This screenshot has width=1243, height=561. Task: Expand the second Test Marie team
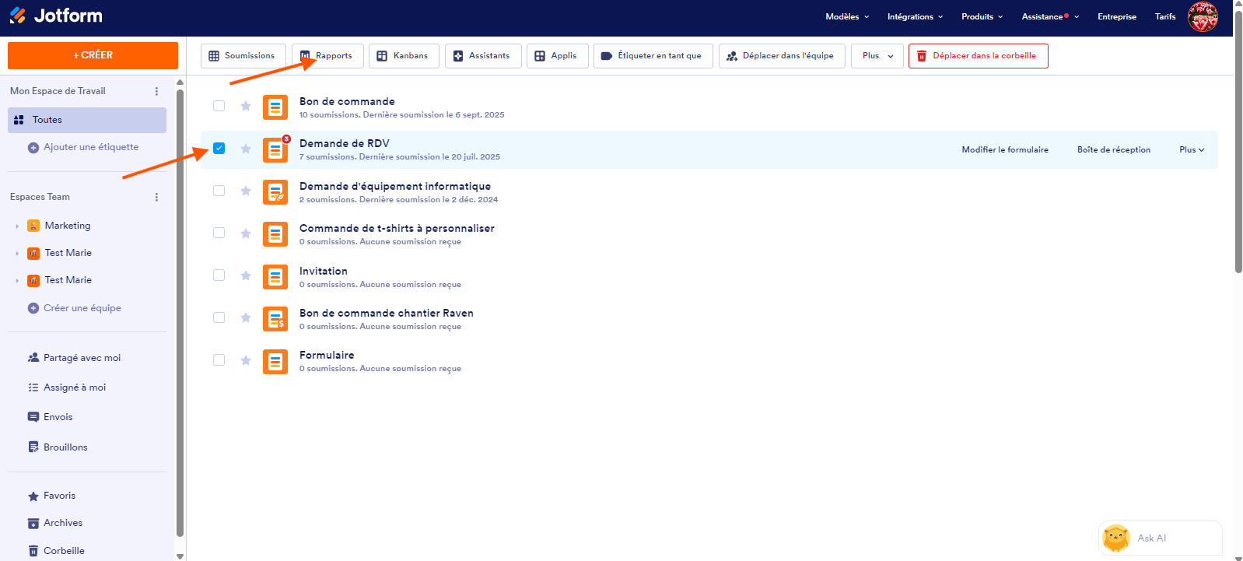pos(17,281)
